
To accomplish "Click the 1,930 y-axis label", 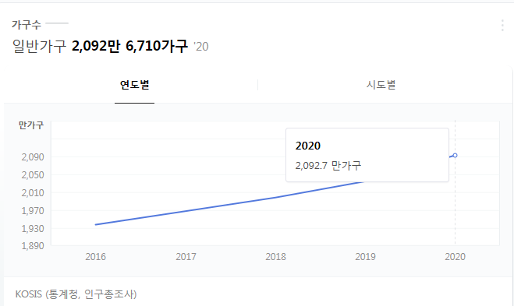I will [x=33, y=228].
